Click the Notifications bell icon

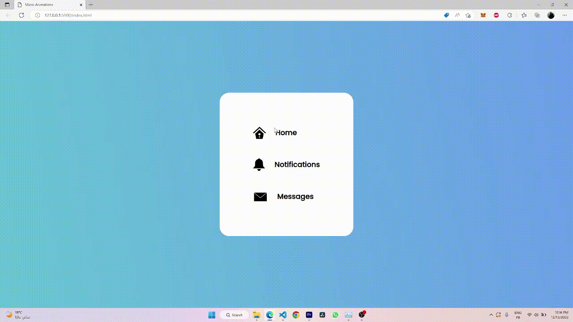259,165
